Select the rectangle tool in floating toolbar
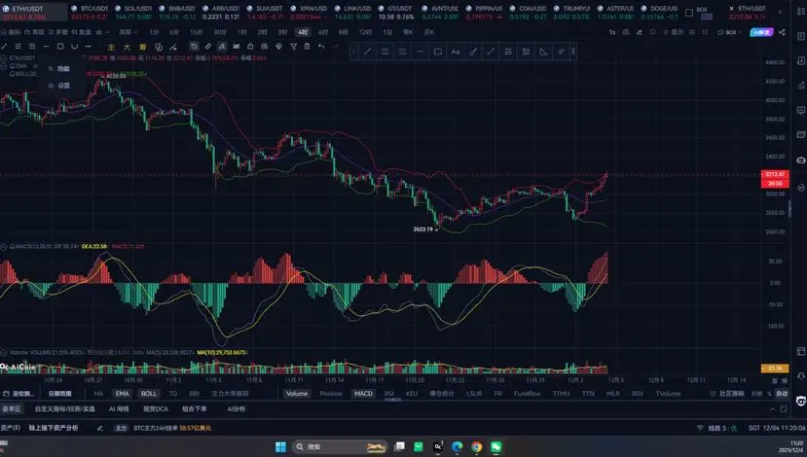This screenshot has width=807, height=457. tap(438, 52)
